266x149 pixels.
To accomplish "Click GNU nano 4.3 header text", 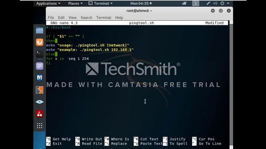I will click(64, 23).
